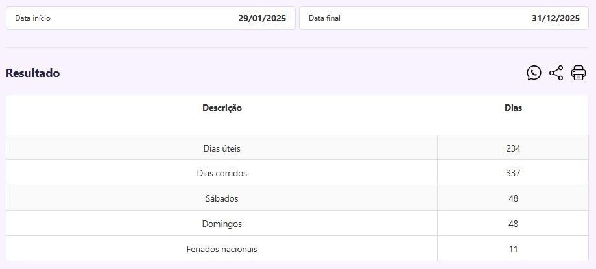Screen dimensions: 596x269
Task: Select the Feriados nacionais row label
Action: click(x=222, y=249)
